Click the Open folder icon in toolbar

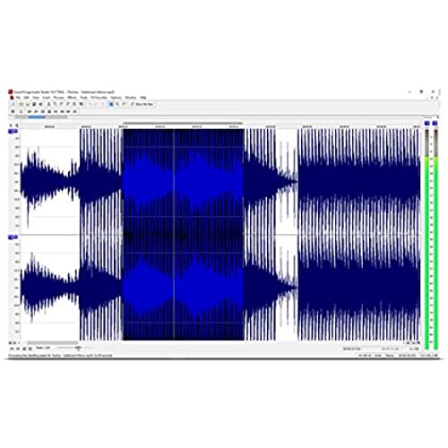(21, 104)
